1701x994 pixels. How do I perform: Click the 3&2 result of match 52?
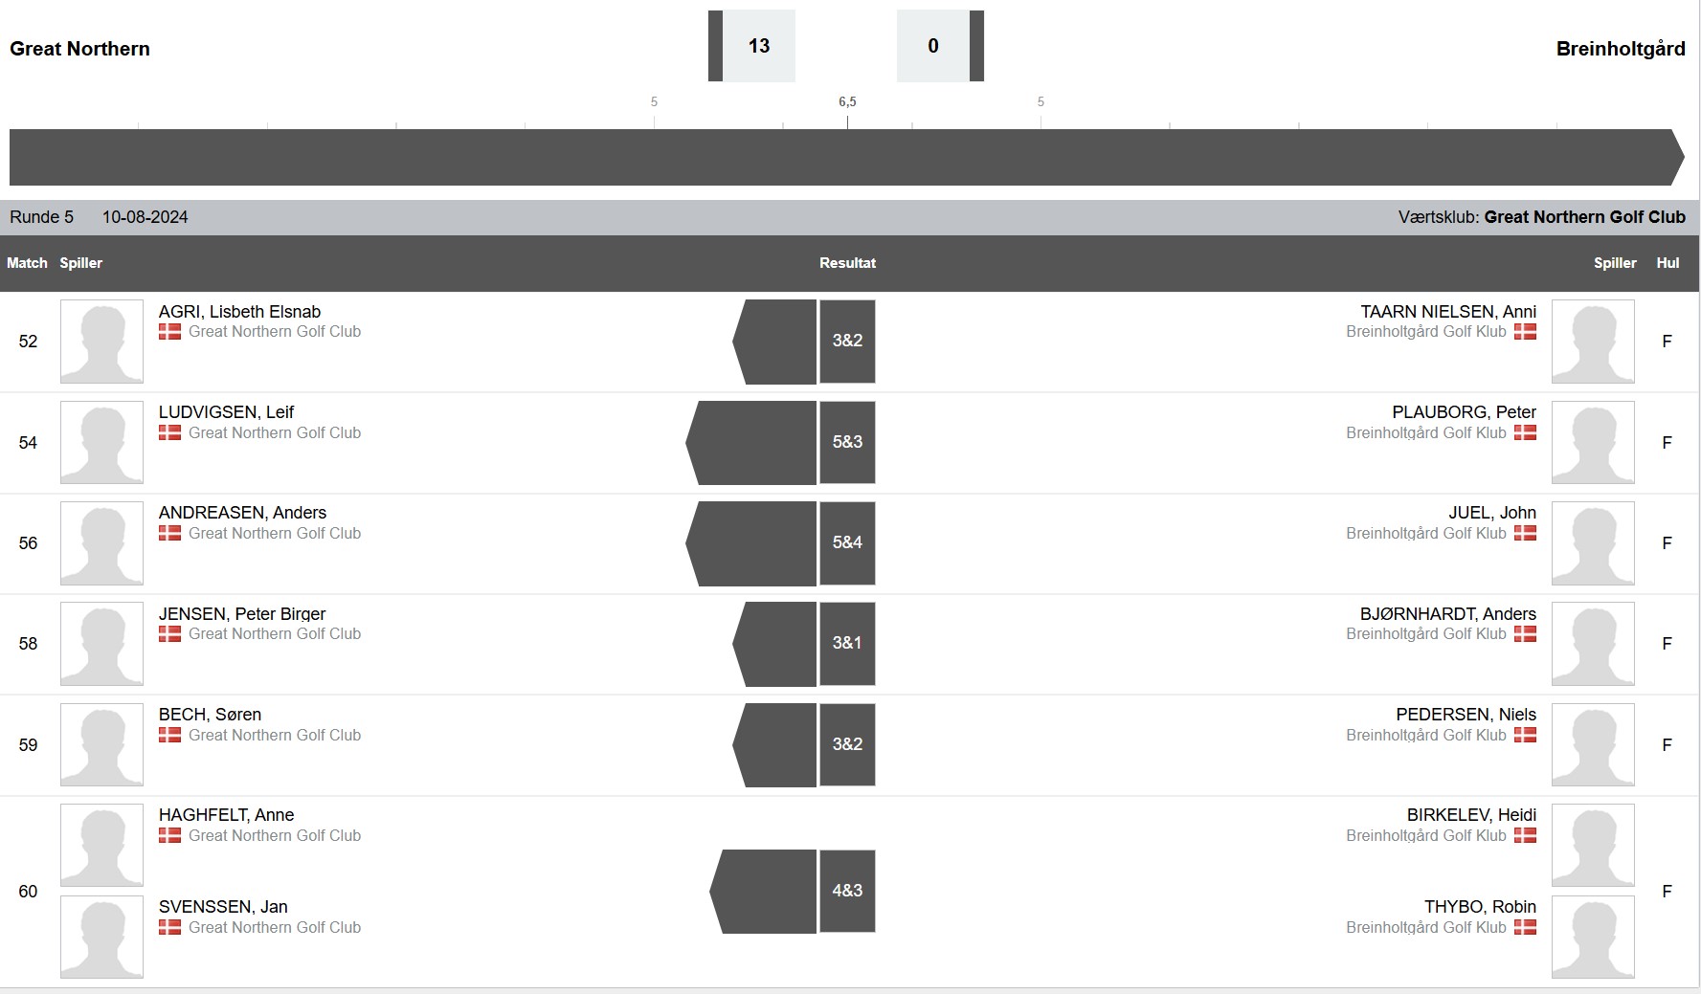click(847, 342)
